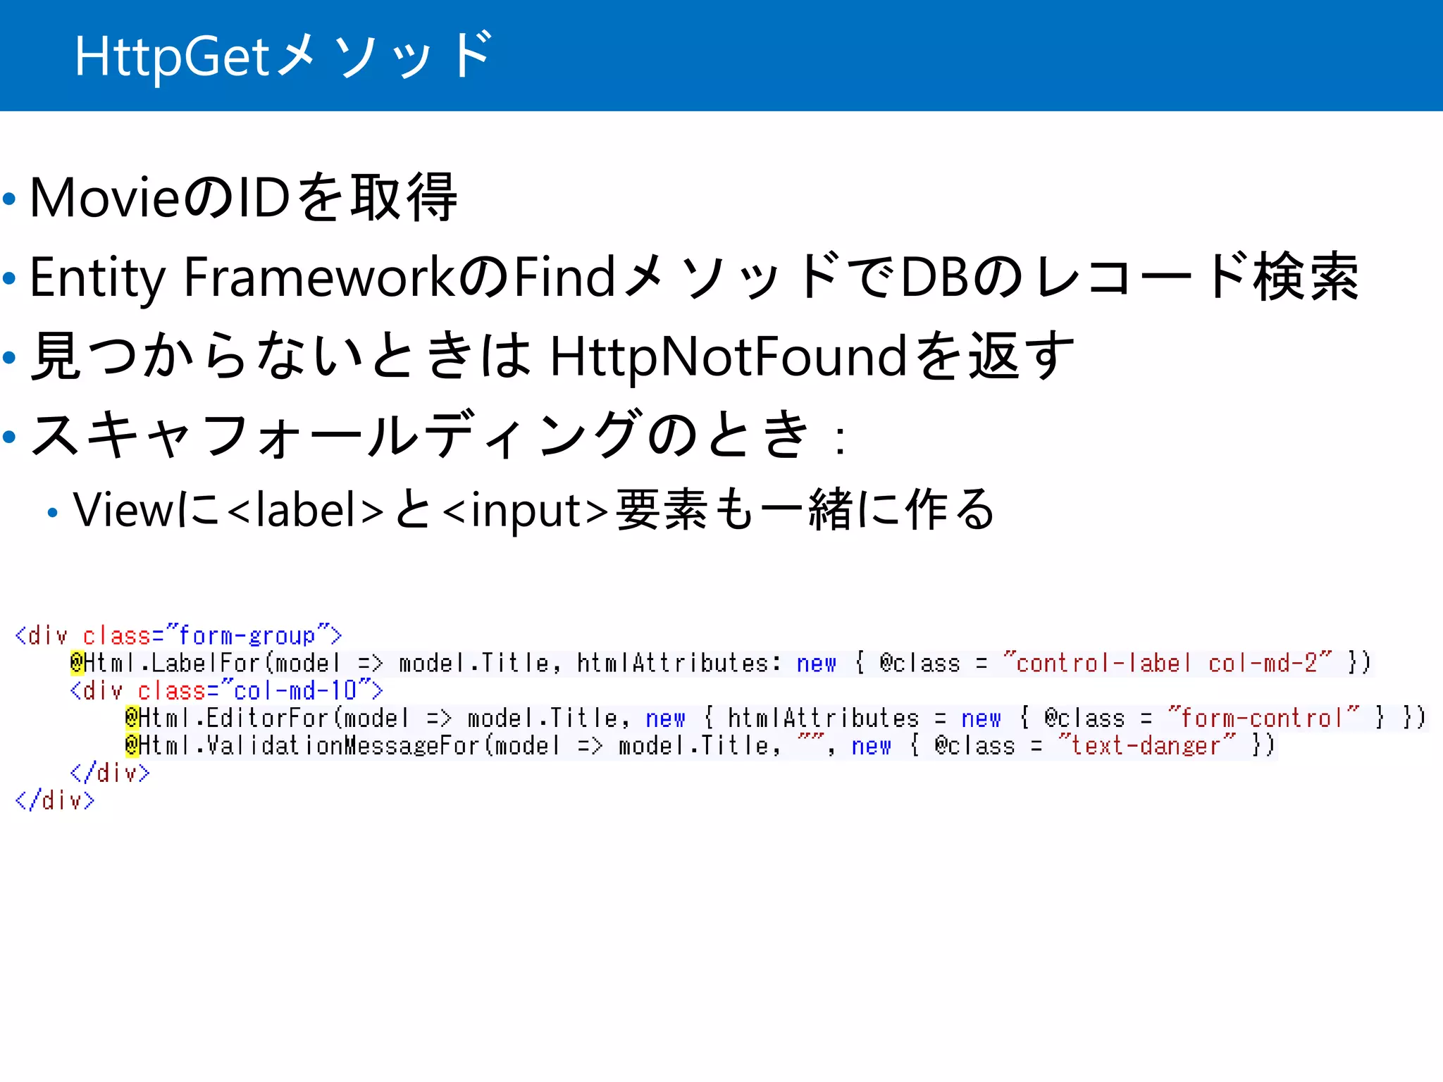The width and height of the screenshot is (1443, 1082).
Task: Click code line <div class="form-group">
Action: [178, 635]
